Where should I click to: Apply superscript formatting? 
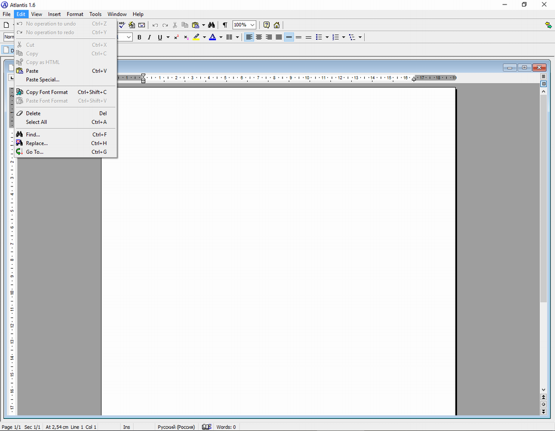click(x=176, y=37)
